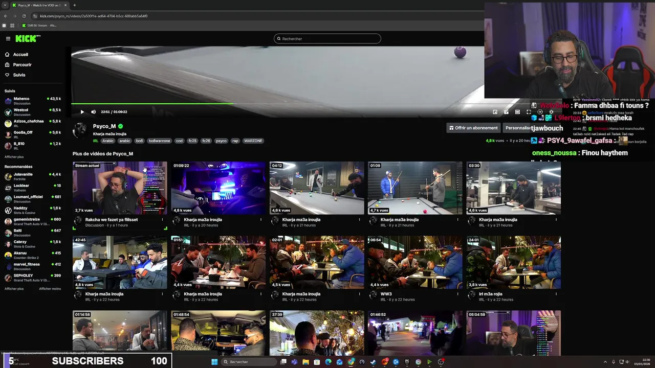Screen dimensions: 655x368
Task: Open taskbar clock showing 22:30
Action: tap(643, 362)
